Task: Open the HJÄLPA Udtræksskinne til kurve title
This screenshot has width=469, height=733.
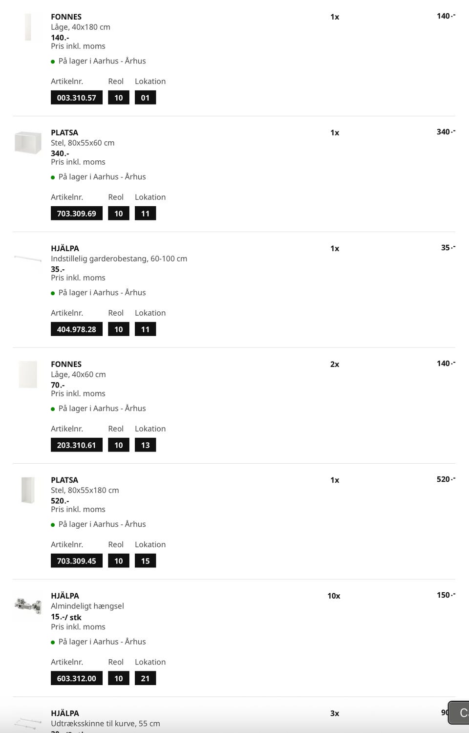Action: point(65,713)
